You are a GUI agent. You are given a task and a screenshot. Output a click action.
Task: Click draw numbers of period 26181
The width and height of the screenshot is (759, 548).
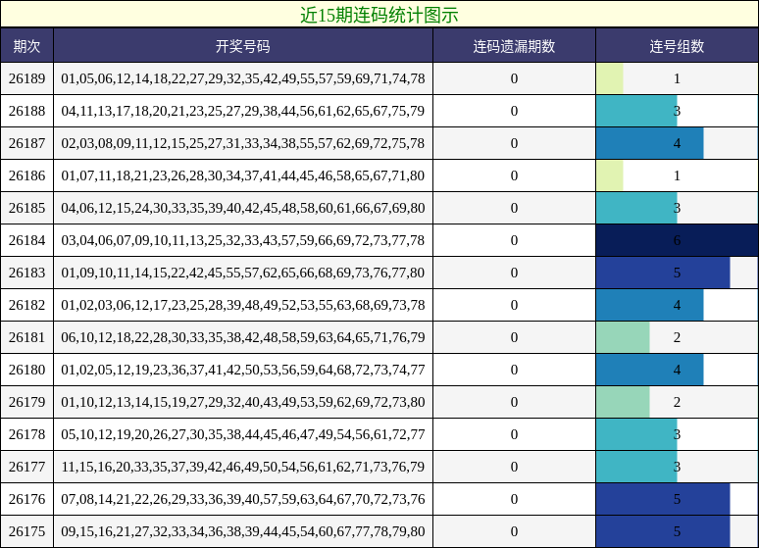click(x=243, y=337)
